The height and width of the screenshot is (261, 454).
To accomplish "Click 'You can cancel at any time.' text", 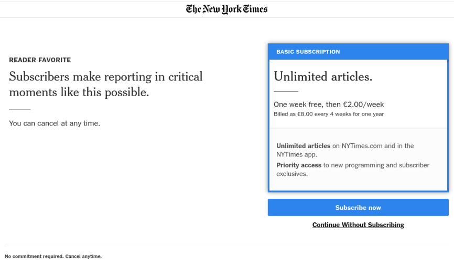I will click(x=55, y=123).
